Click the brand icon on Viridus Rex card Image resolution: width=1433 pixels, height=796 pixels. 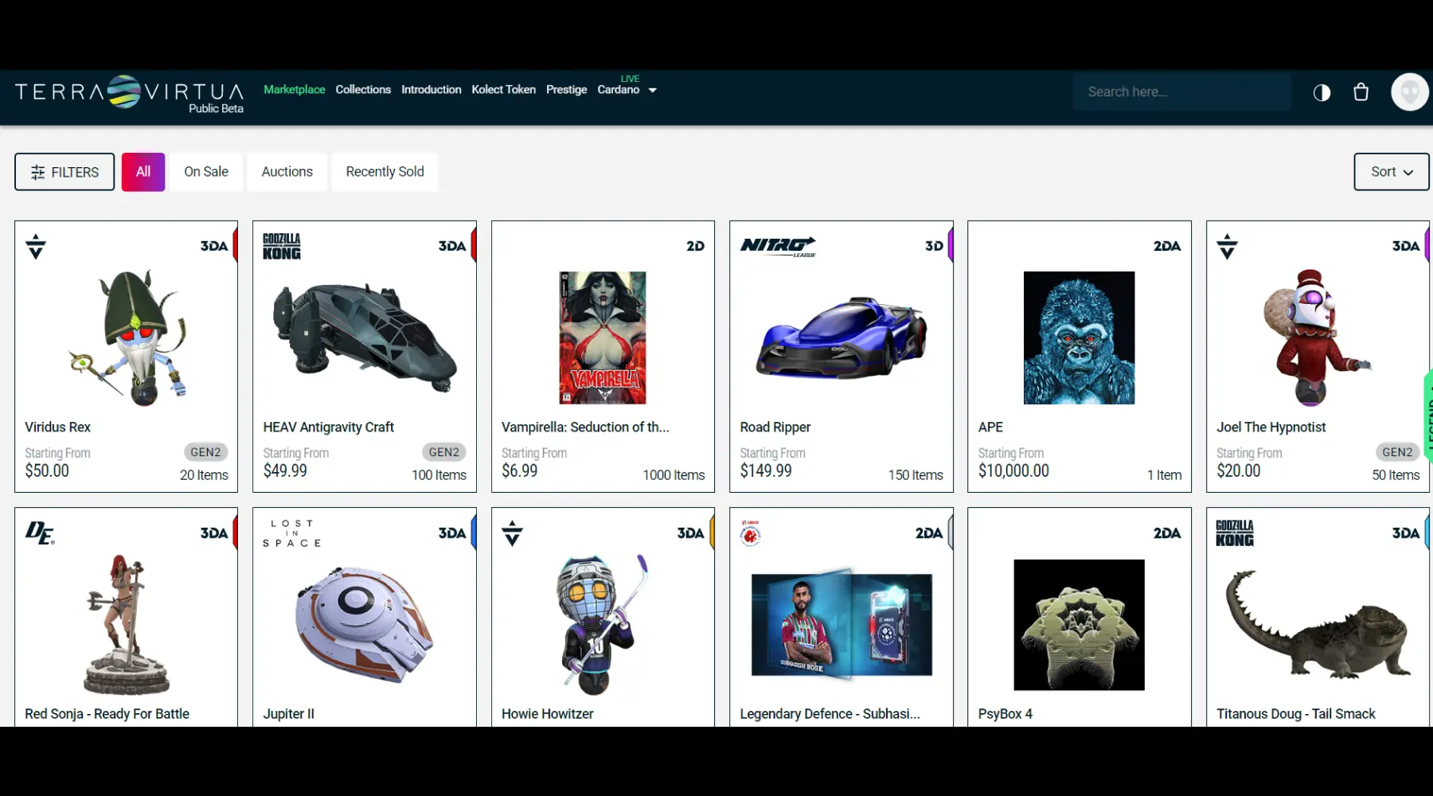click(36, 246)
